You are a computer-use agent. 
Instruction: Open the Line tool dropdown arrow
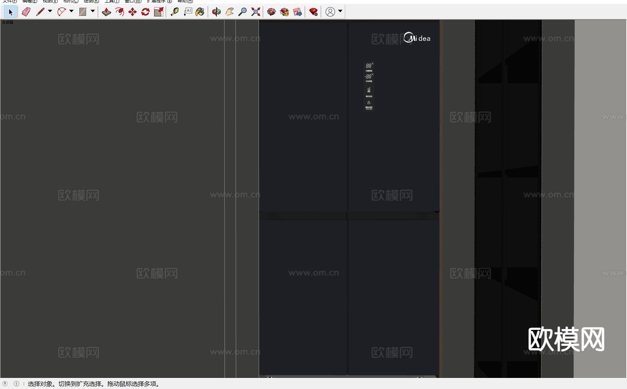[x=50, y=11]
